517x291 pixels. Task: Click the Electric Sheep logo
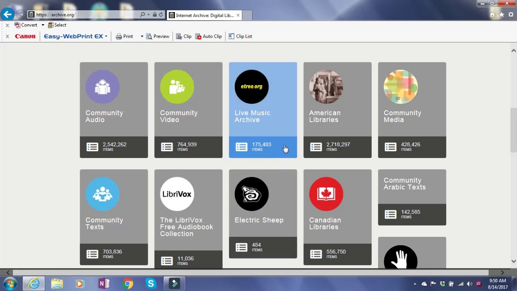point(252,194)
